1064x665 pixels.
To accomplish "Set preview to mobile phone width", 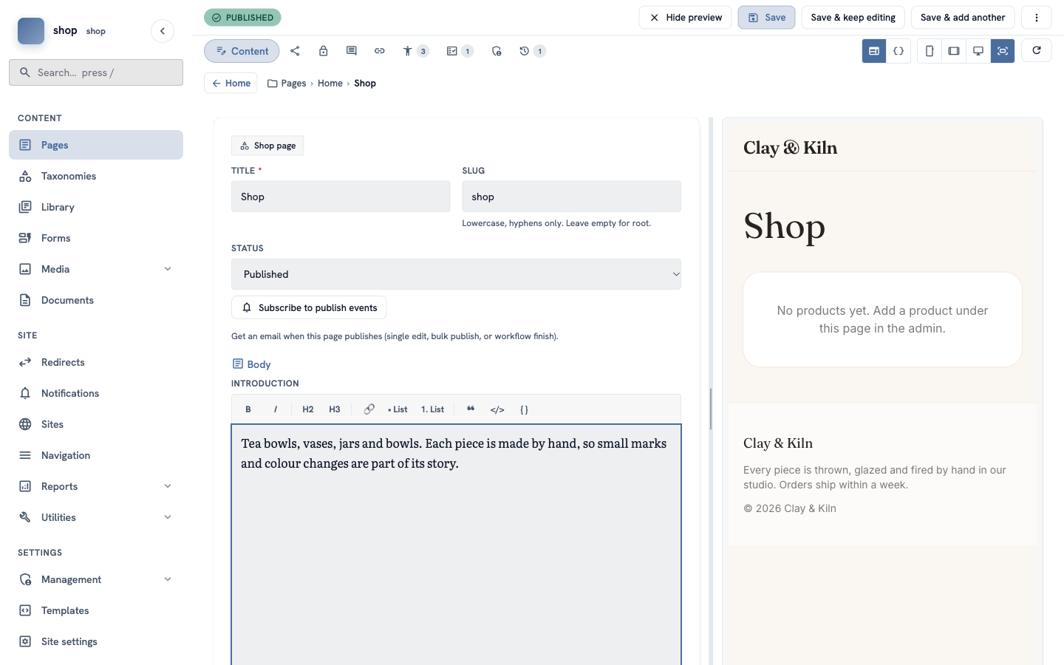I will pyautogui.click(x=930, y=51).
